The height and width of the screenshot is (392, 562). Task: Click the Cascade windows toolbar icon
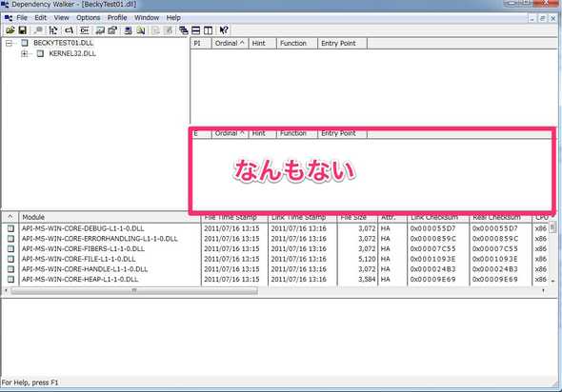pyautogui.click(x=184, y=30)
